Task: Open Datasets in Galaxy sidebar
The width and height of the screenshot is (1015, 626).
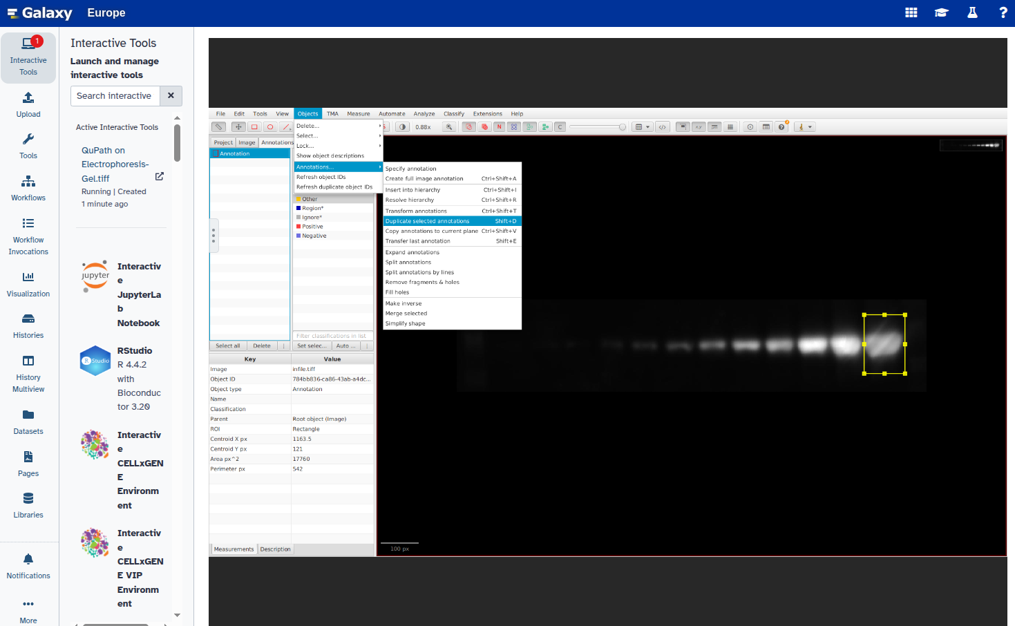Action: [28, 421]
